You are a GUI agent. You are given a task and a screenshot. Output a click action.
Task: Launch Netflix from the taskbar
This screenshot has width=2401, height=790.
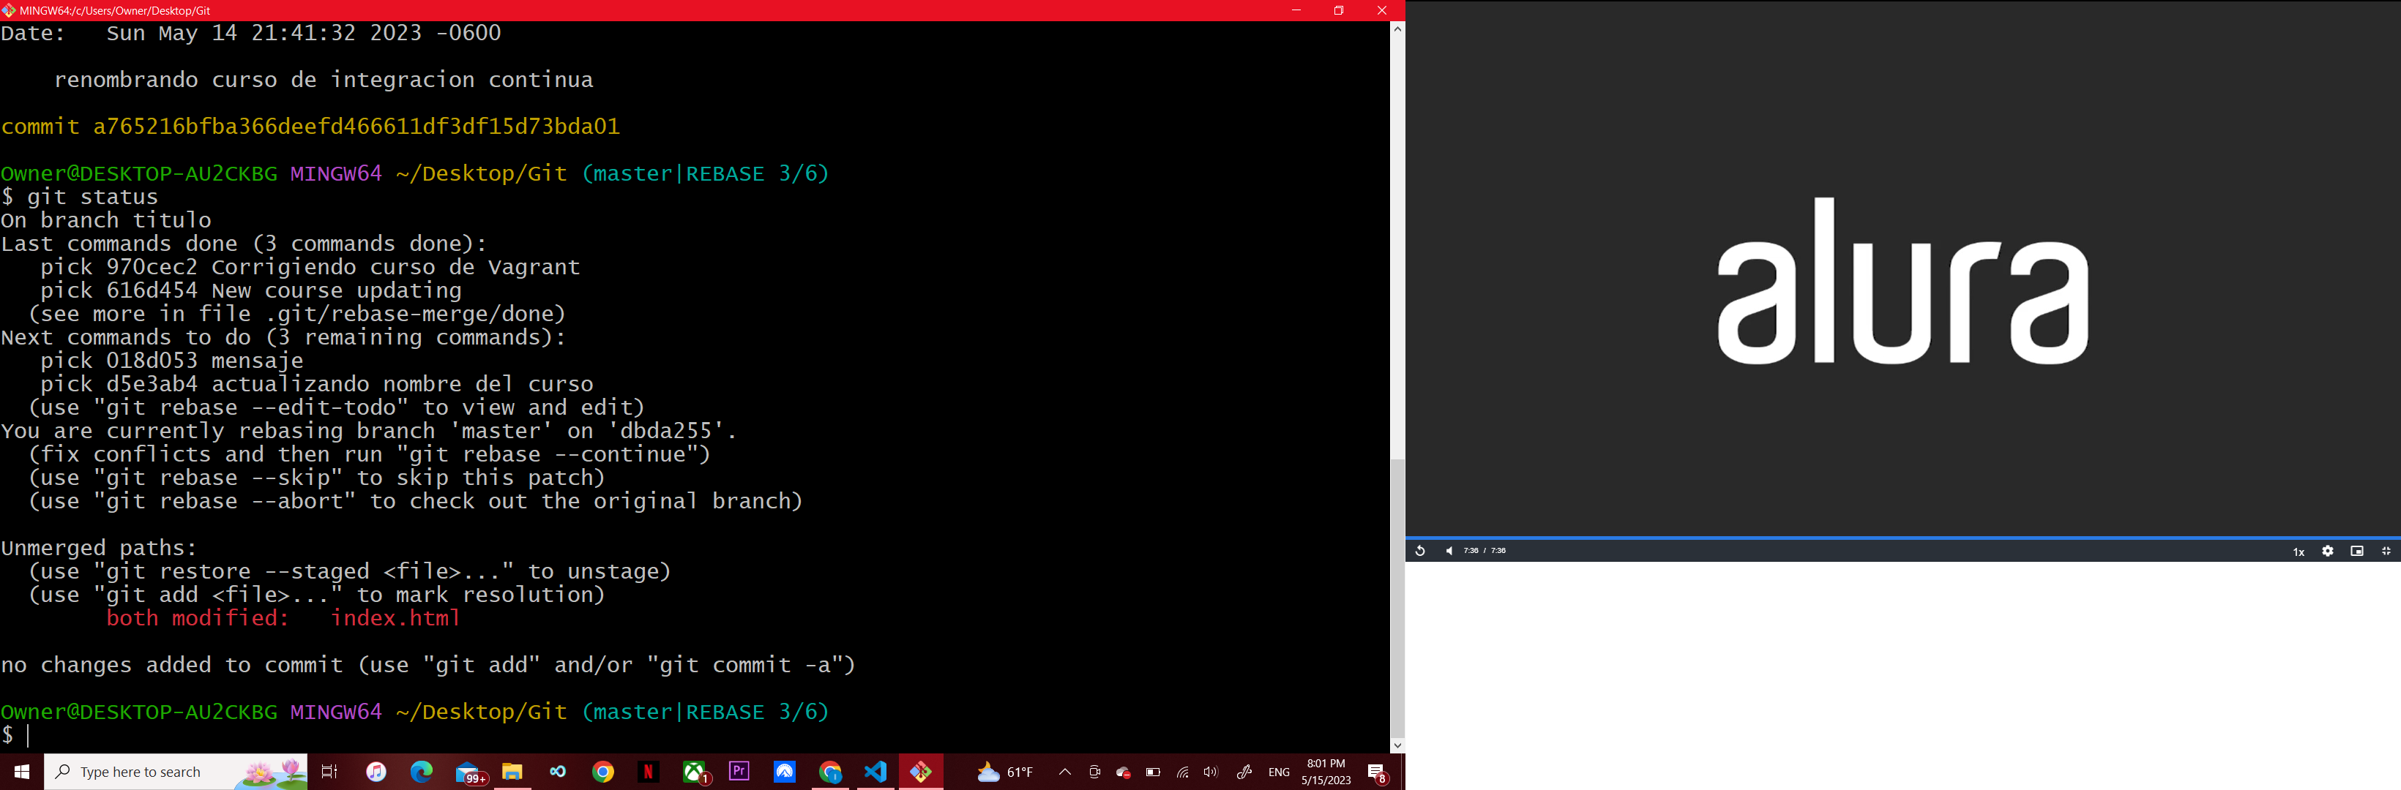648,772
